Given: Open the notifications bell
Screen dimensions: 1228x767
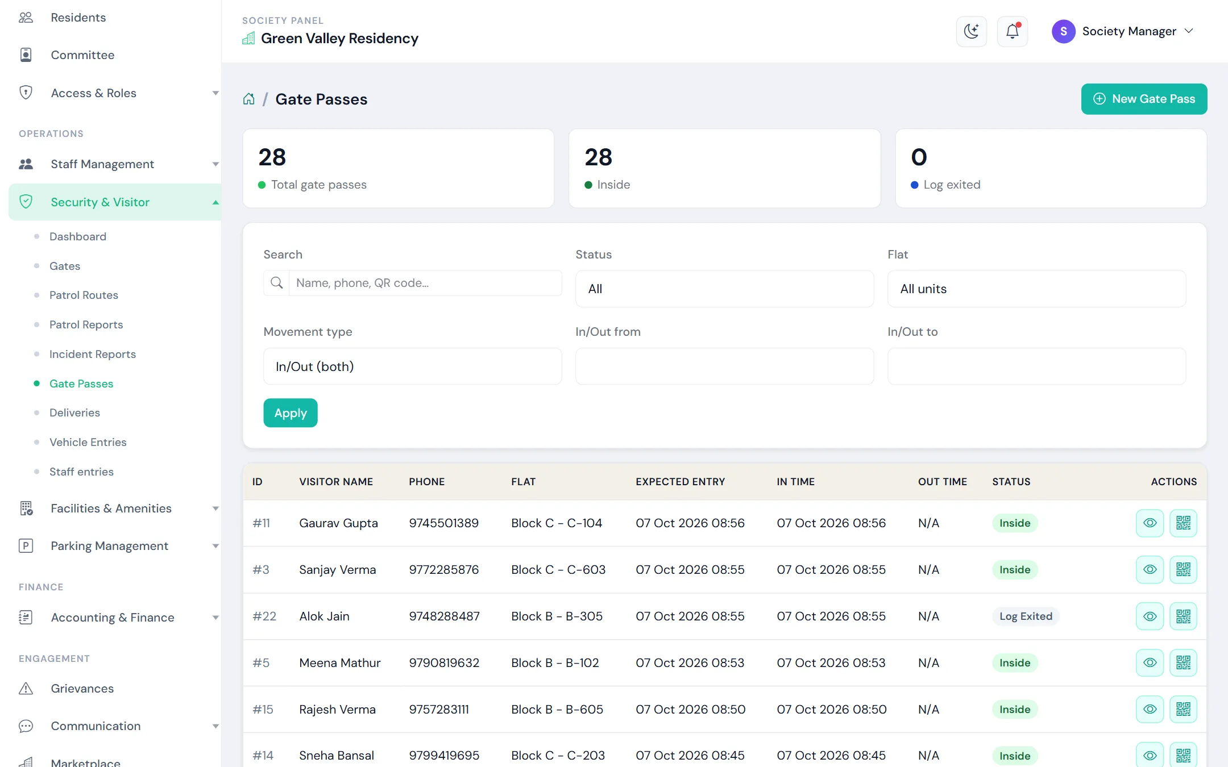Looking at the screenshot, I should coord(1013,31).
